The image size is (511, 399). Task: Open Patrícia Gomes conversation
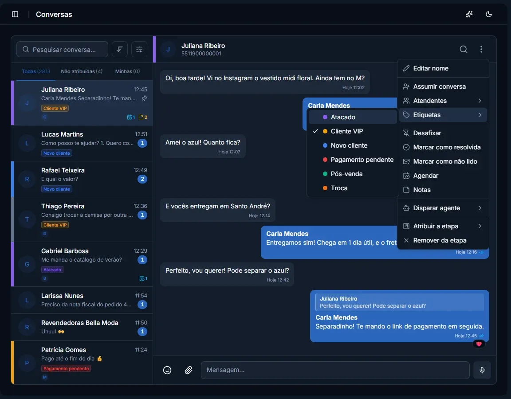82,363
